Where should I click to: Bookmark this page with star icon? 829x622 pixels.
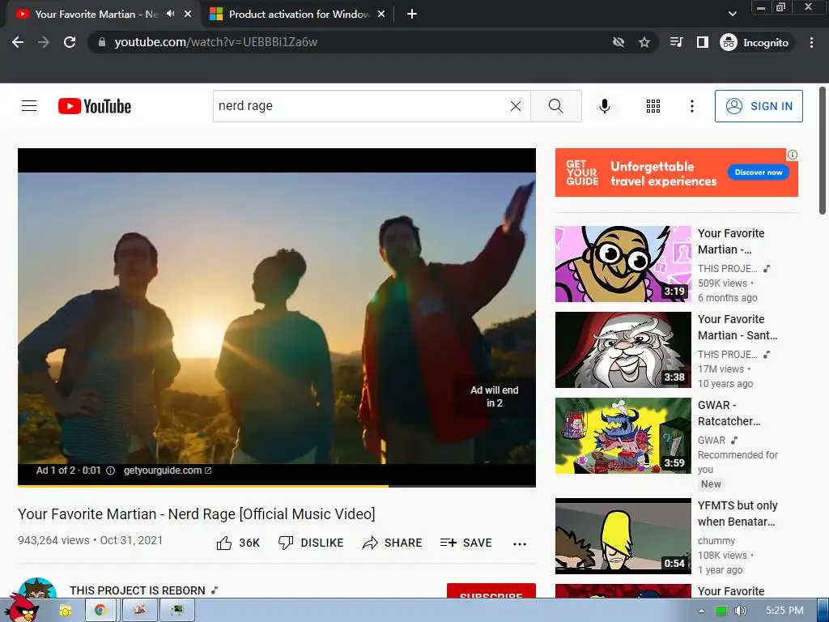click(644, 42)
